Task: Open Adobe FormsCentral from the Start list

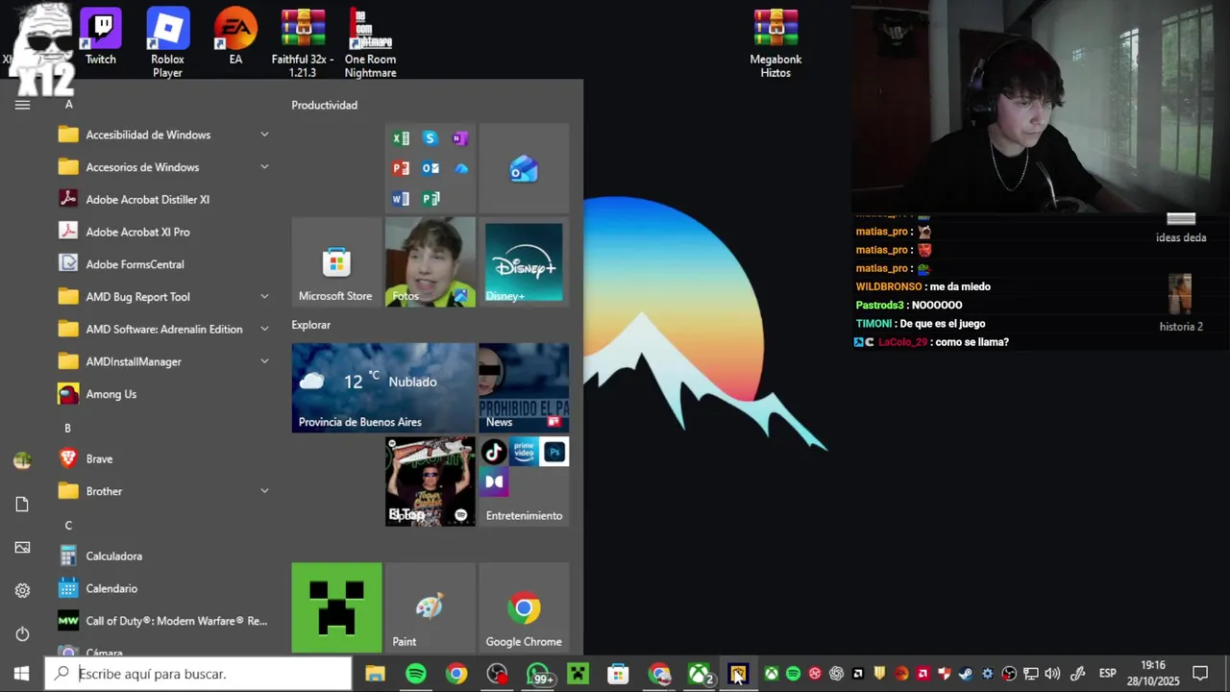Action: click(x=163, y=264)
